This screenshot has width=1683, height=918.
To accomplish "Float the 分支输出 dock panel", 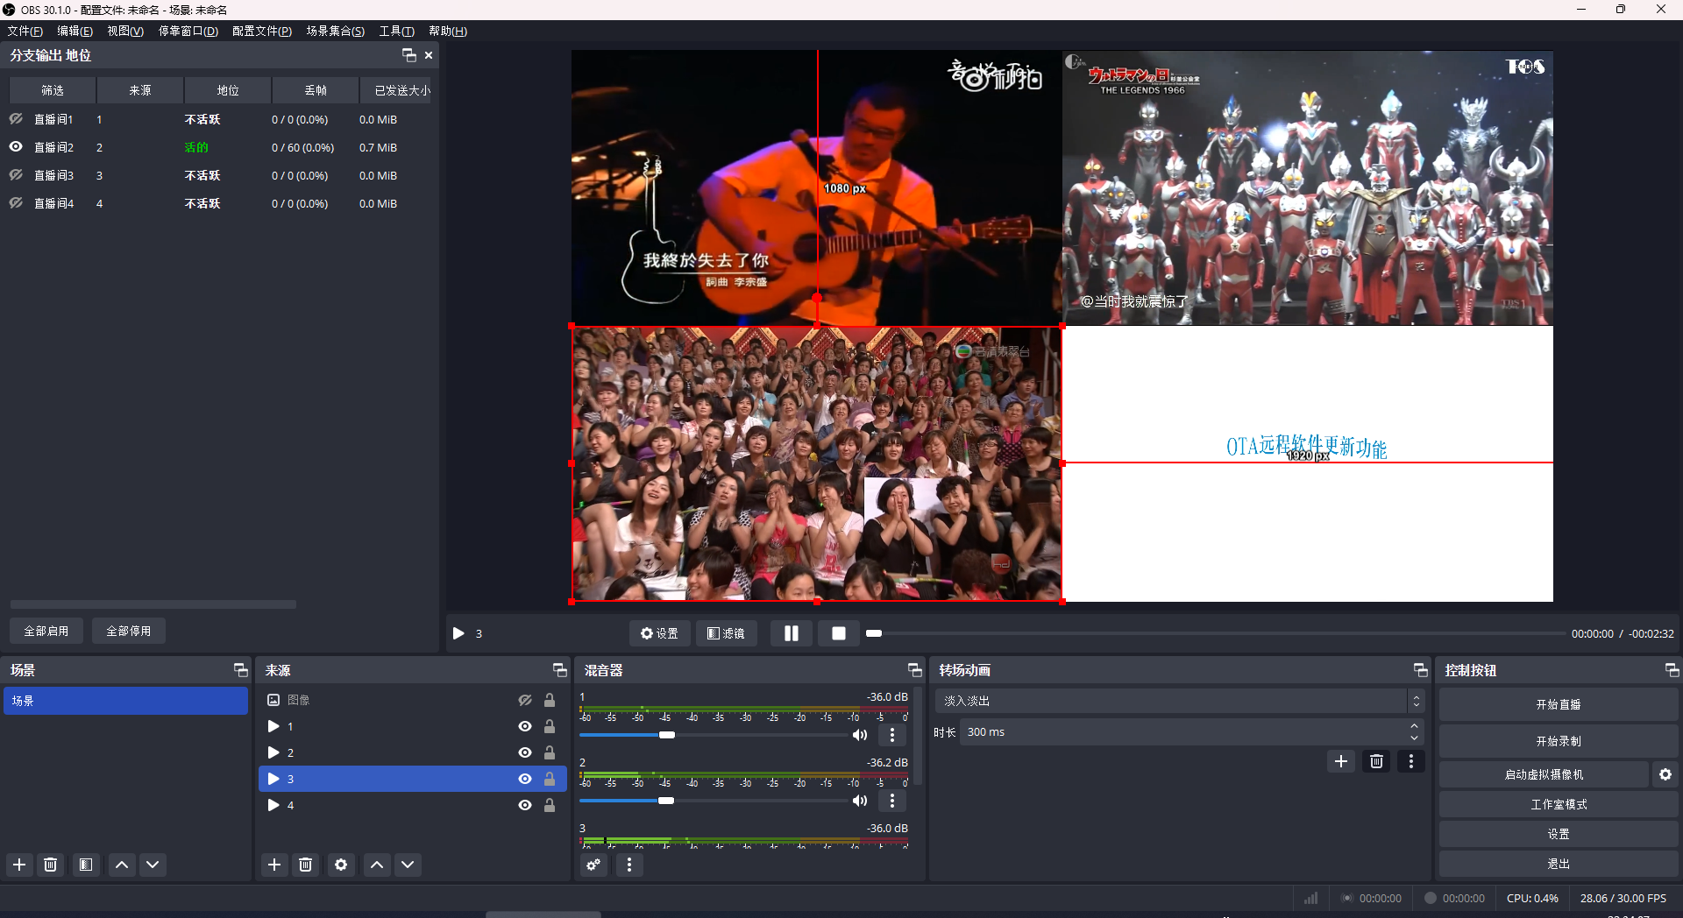I will coord(408,55).
